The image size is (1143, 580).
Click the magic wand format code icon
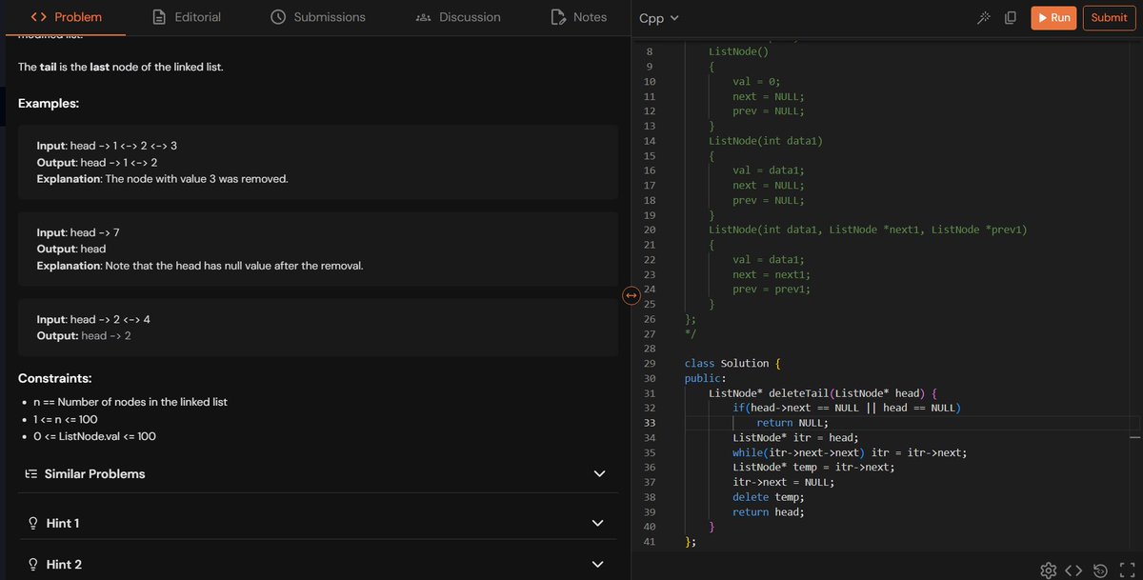985,18
